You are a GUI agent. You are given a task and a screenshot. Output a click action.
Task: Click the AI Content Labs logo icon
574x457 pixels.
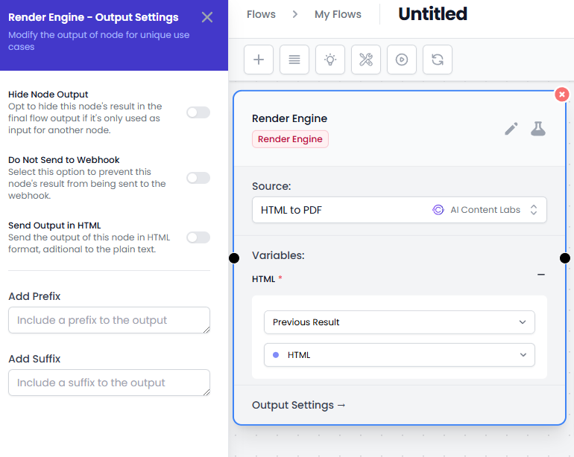(x=438, y=210)
